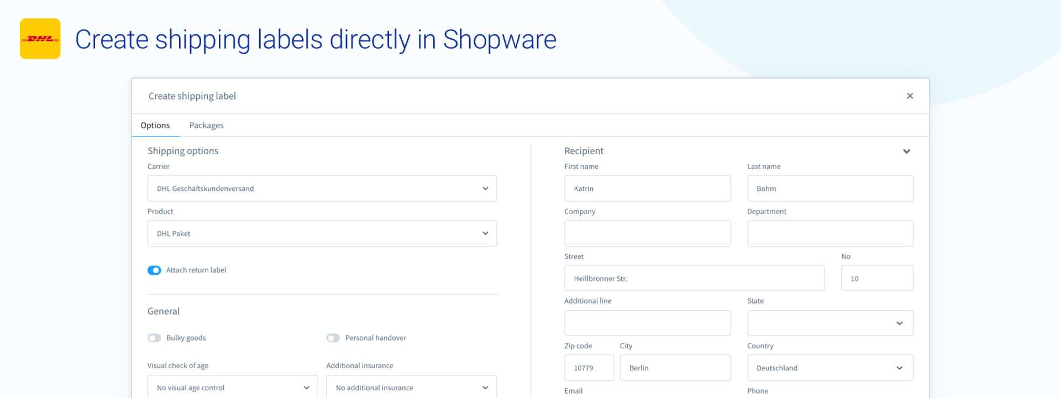Open the Packages tab

coord(206,125)
